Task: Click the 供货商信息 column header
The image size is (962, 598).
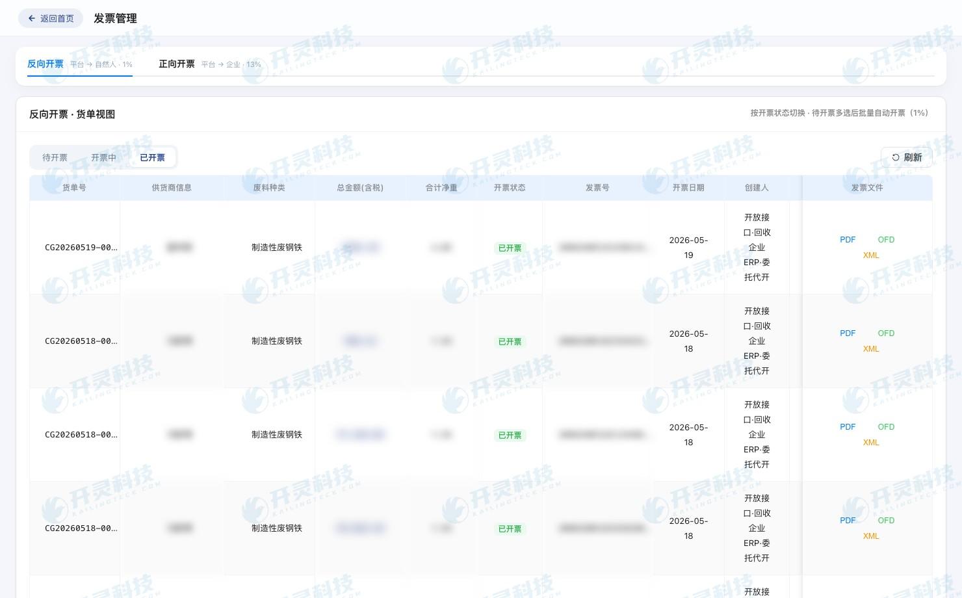Action: tap(172, 188)
